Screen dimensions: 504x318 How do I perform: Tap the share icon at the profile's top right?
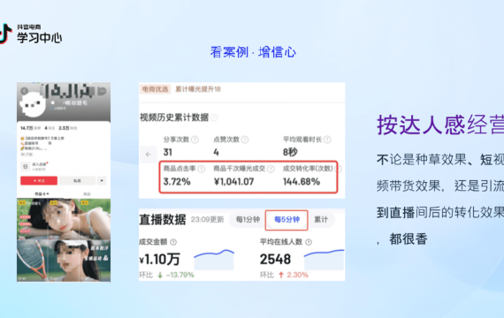[x=103, y=91]
